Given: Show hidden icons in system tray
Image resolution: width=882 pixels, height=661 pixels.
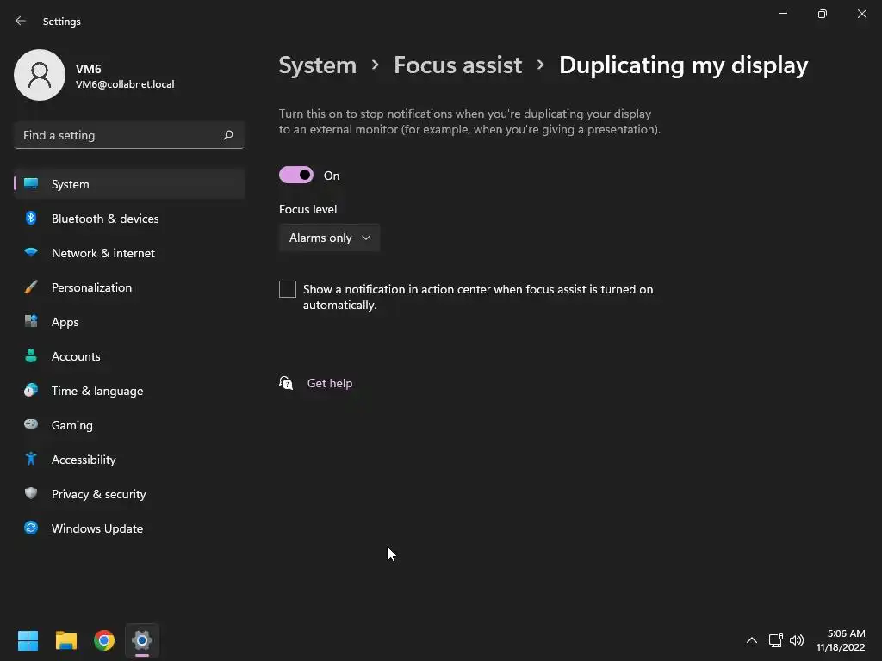Looking at the screenshot, I should tap(751, 640).
